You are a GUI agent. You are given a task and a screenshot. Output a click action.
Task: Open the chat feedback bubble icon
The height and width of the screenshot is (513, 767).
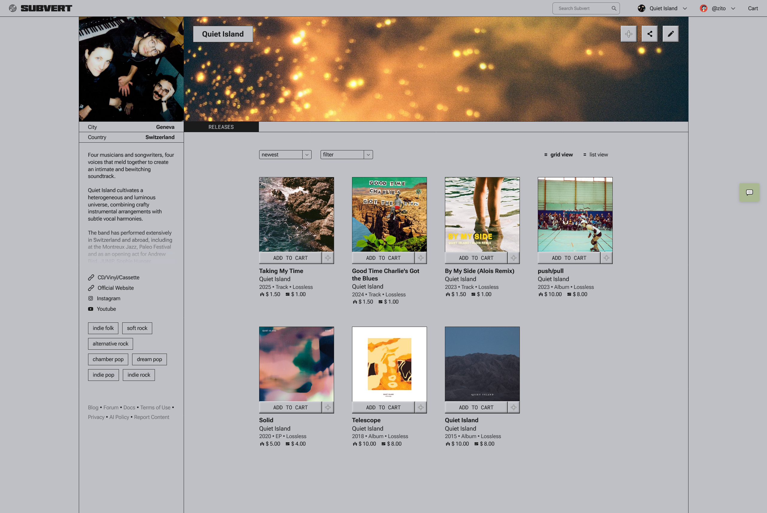[749, 192]
